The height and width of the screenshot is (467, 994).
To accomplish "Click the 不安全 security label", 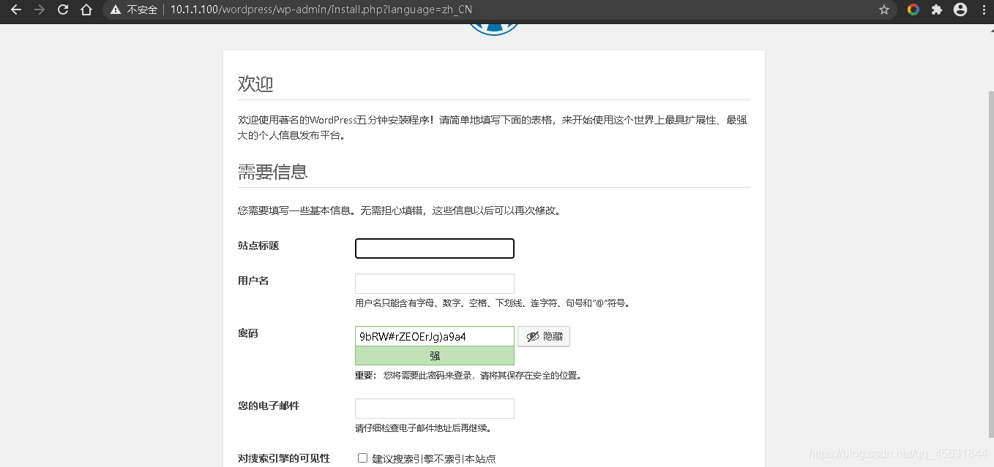I will point(142,10).
